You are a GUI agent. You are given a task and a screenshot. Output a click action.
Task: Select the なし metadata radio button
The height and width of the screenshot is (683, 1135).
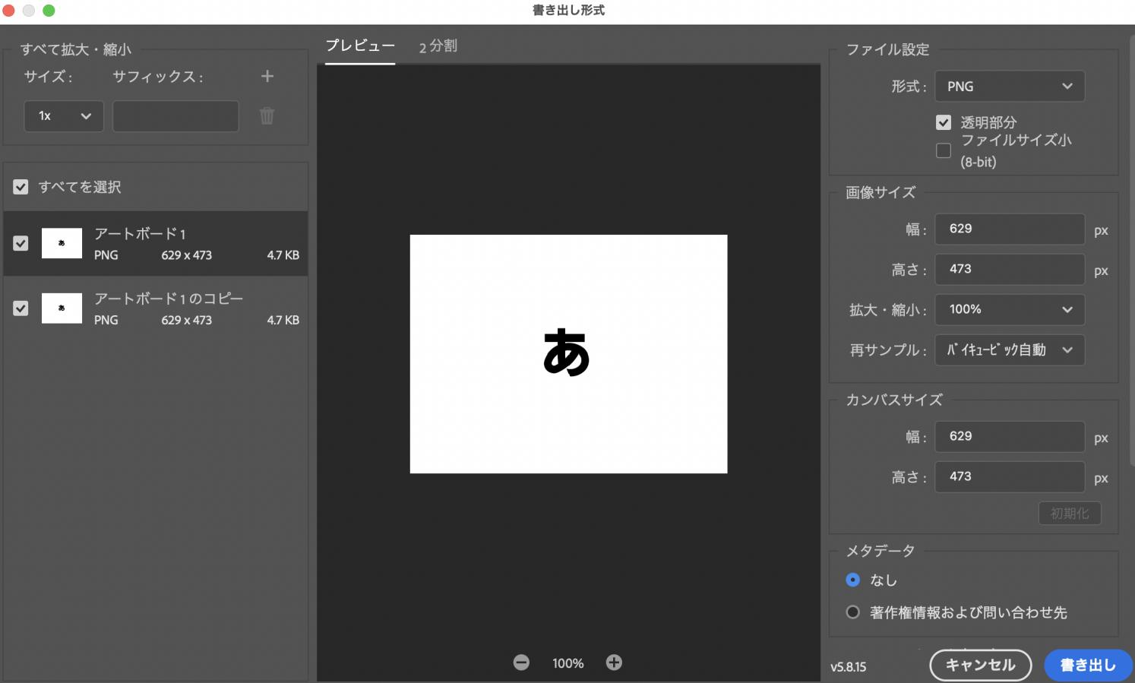pyautogui.click(x=852, y=580)
